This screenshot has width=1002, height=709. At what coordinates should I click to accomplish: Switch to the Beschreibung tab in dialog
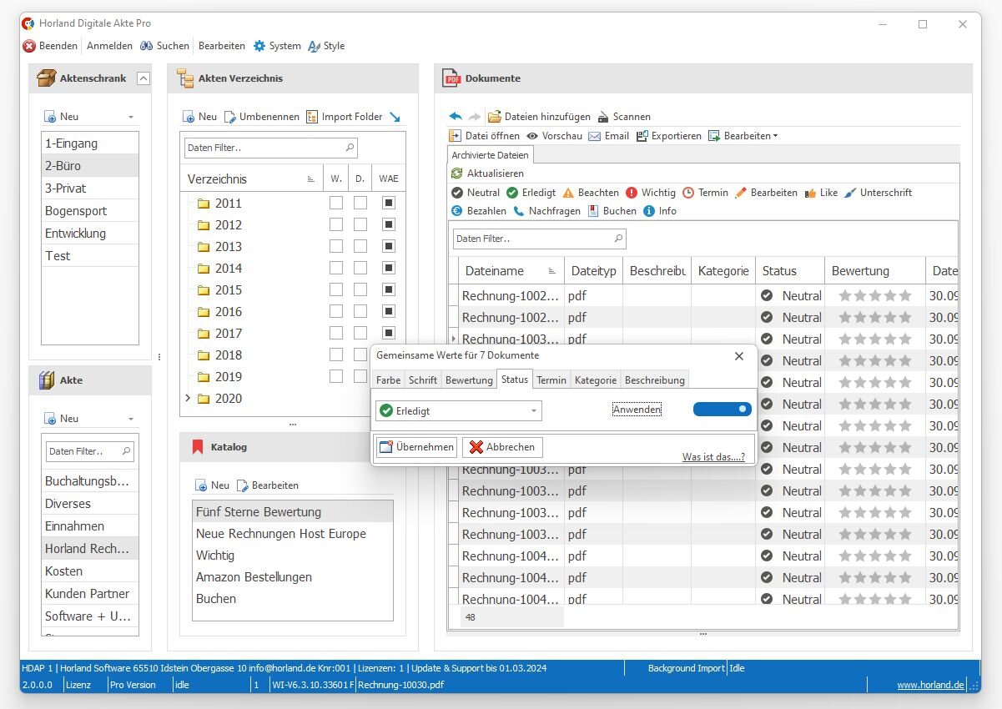[655, 380]
